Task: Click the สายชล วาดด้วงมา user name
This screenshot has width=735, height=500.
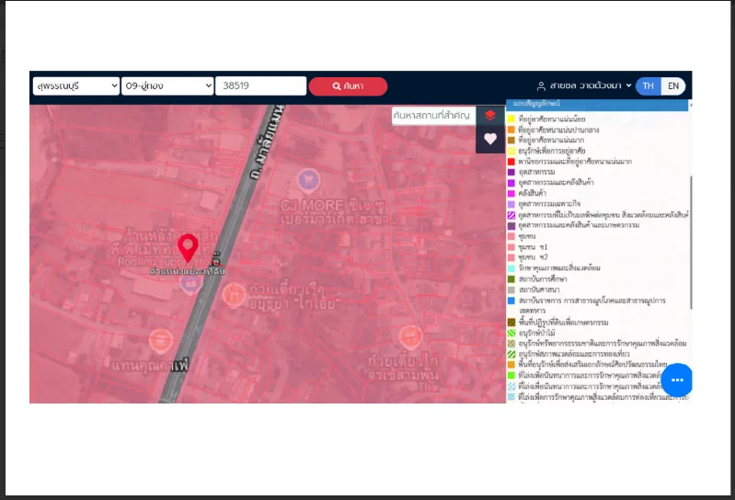Action: click(x=585, y=85)
